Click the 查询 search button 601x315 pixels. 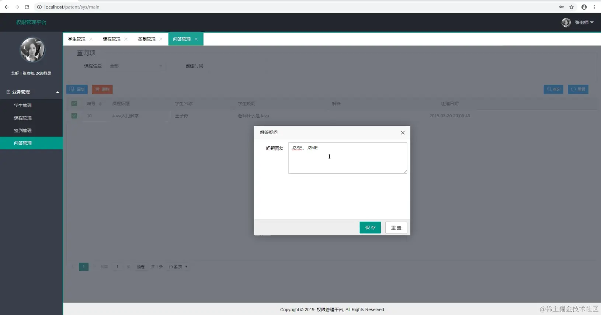click(x=553, y=89)
